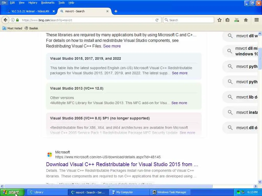Open the Tools menu

point(61,3)
